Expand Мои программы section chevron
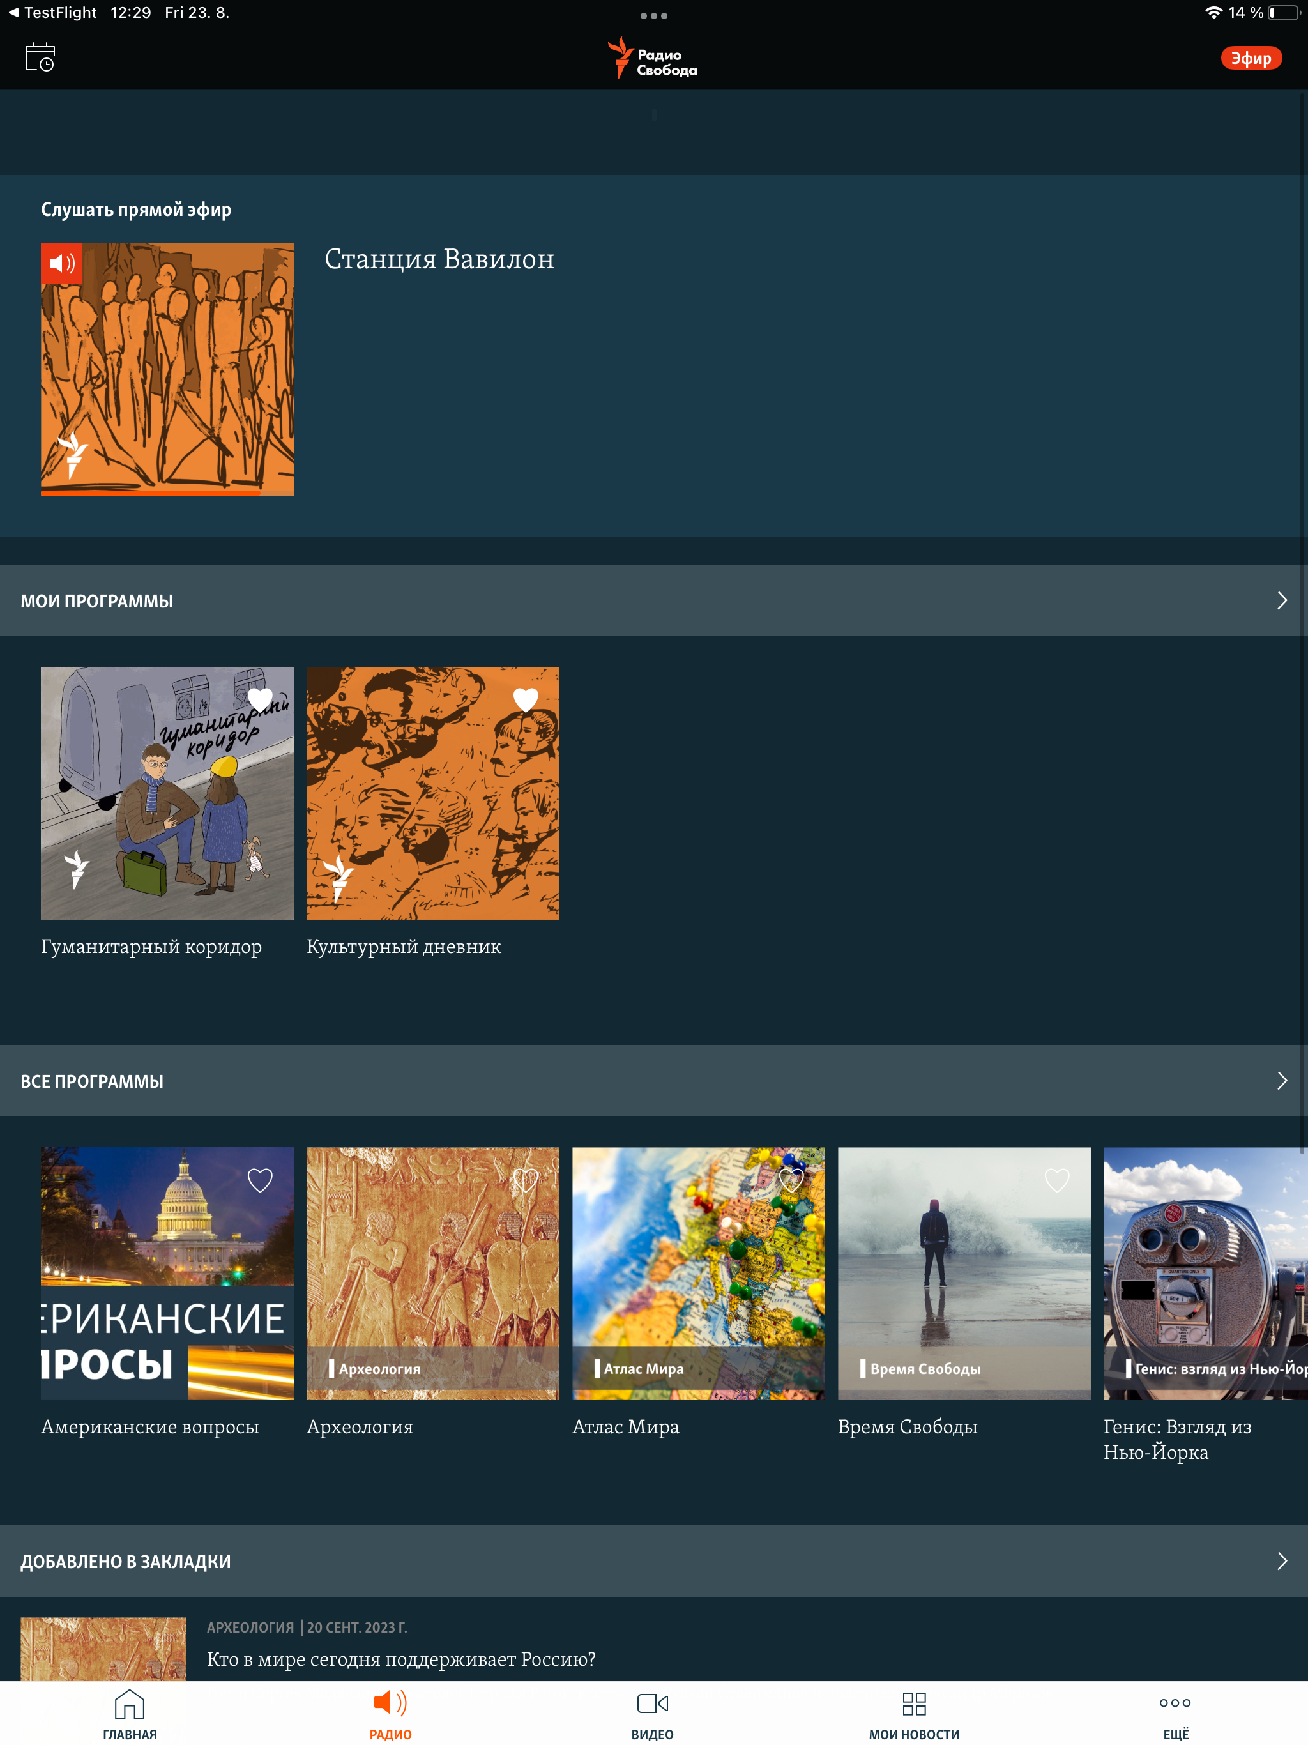 click(x=1281, y=600)
